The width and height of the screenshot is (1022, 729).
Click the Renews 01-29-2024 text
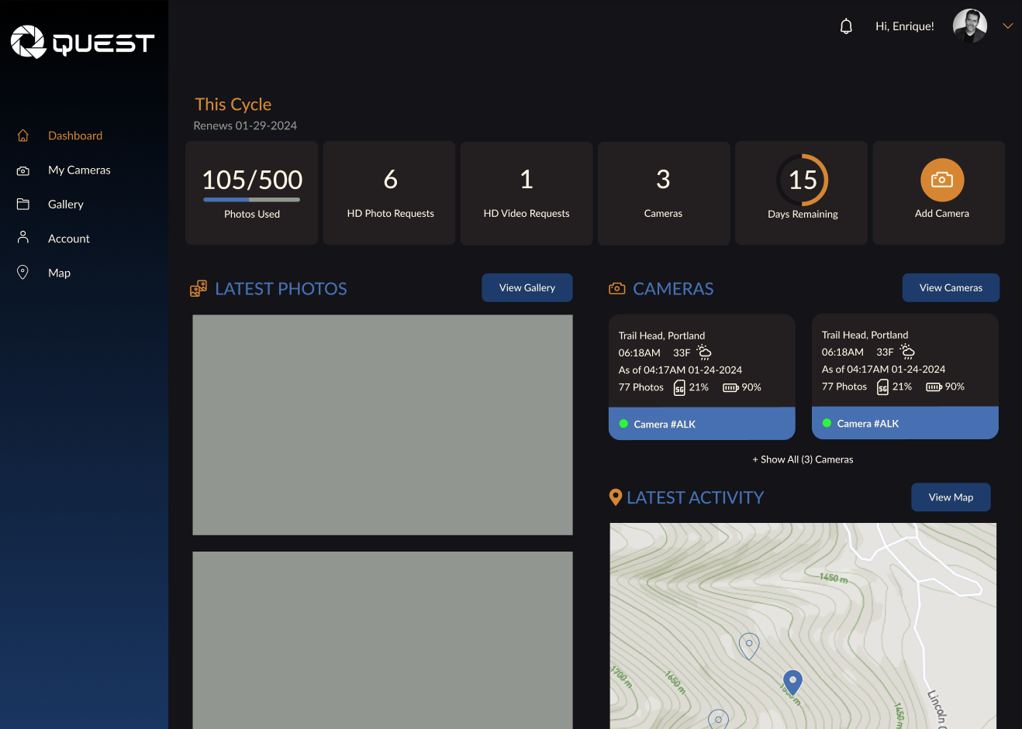click(x=245, y=126)
